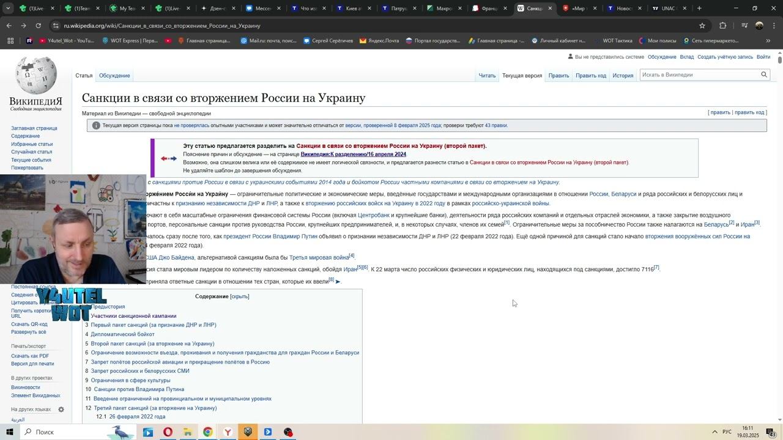Switch to Киев browser tab
This screenshot has width=783, height=440.
tap(353, 9)
